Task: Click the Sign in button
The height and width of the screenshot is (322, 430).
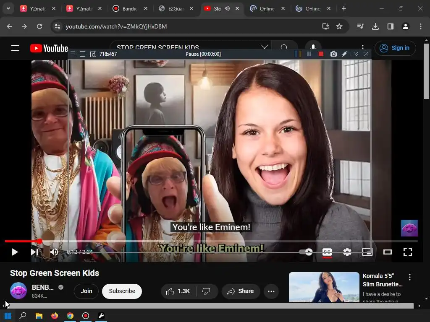Action: coord(395,48)
